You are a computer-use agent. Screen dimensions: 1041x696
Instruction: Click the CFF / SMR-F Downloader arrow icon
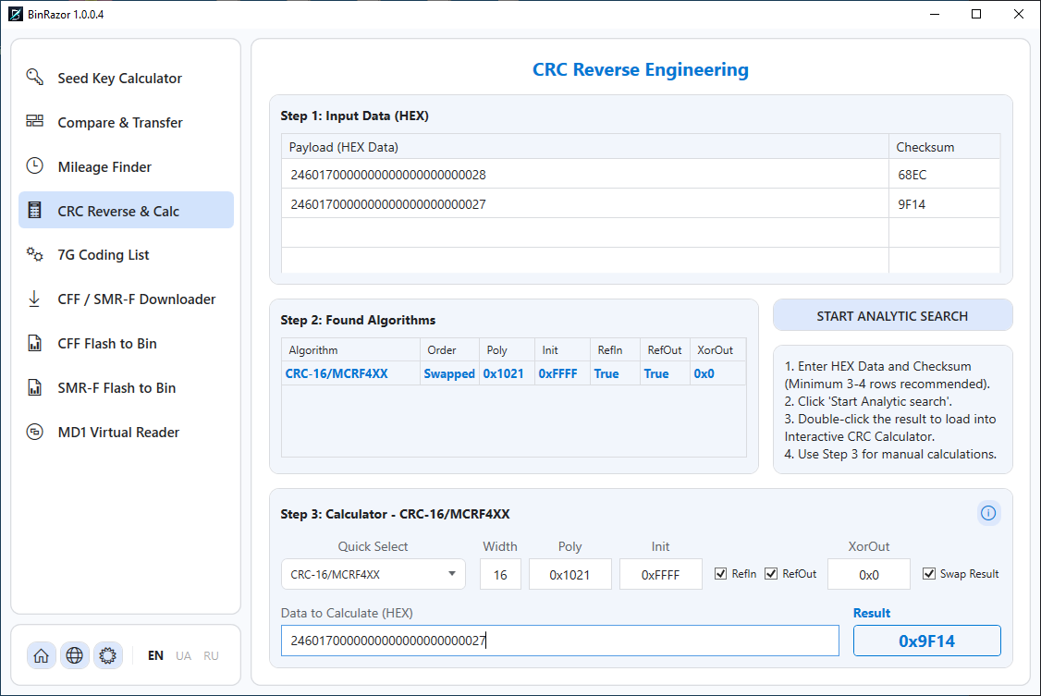click(x=34, y=299)
